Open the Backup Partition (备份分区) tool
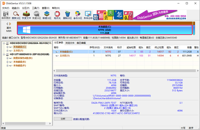Screen dimensions: 200x130 [x=78, y=15]
